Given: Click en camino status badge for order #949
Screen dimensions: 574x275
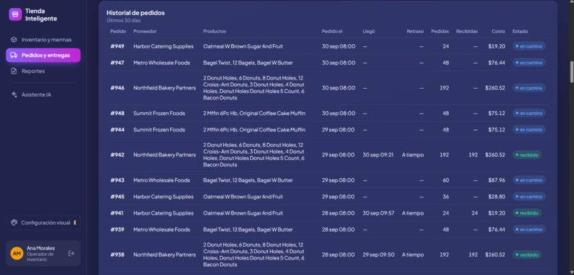Looking at the screenshot, I should point(529,46).
